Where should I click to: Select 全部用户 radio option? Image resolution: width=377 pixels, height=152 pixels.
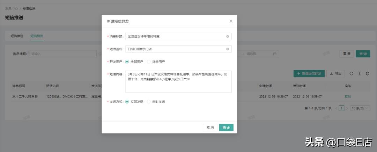click(x=127, y=62)
